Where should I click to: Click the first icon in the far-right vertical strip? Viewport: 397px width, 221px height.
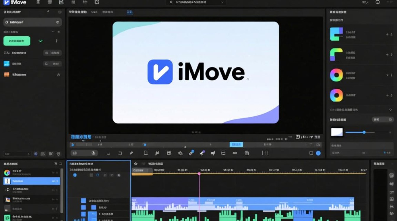[x=392, y=175]
